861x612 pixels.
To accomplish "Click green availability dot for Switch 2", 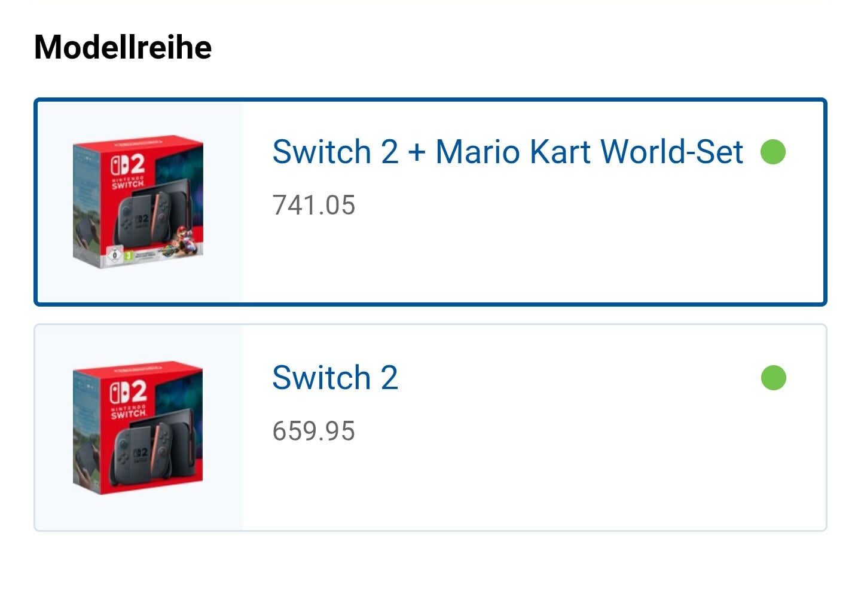I will click(773, 377).
